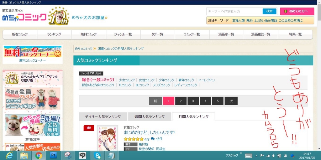Filter by レディースコミック genre

(x=186, y=85)
